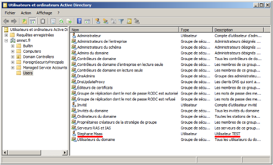
Task: Click left arrow of tree scrollbar
Action: point(5,153)
